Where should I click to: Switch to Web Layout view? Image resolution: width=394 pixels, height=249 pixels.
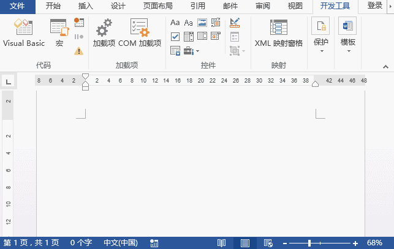pyautogui.click(x=268, y=243)
